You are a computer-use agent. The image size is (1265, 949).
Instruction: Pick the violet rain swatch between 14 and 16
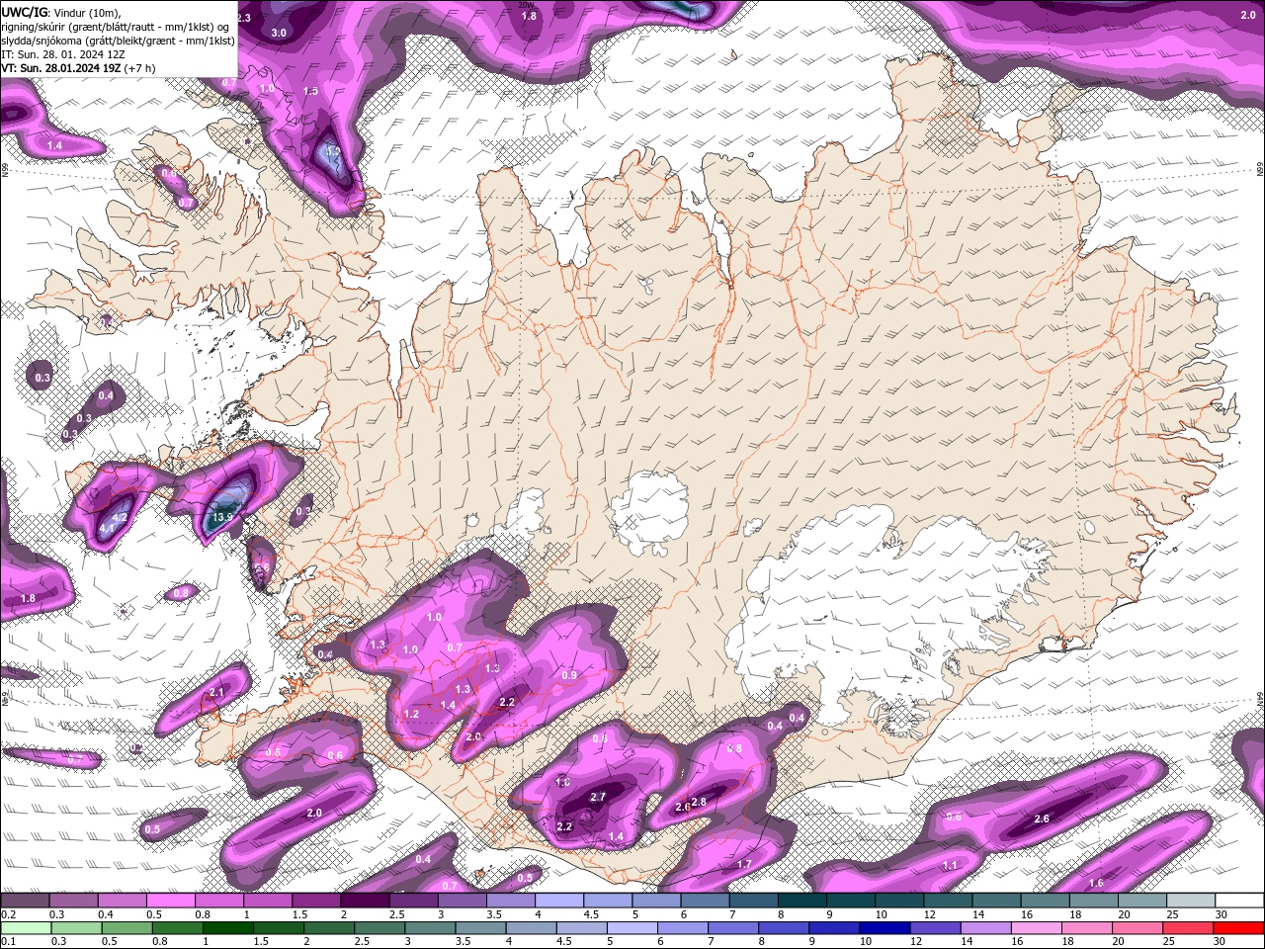(x=983, y=928)
